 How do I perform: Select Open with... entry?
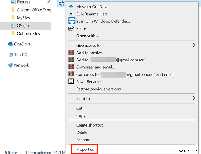pos(87,36)
